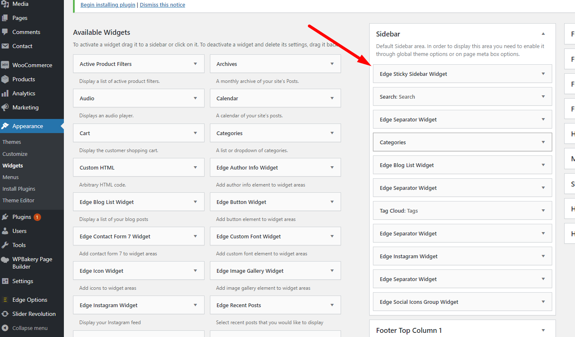Open the Theme Editor submenu

click(x=18, y=200)
